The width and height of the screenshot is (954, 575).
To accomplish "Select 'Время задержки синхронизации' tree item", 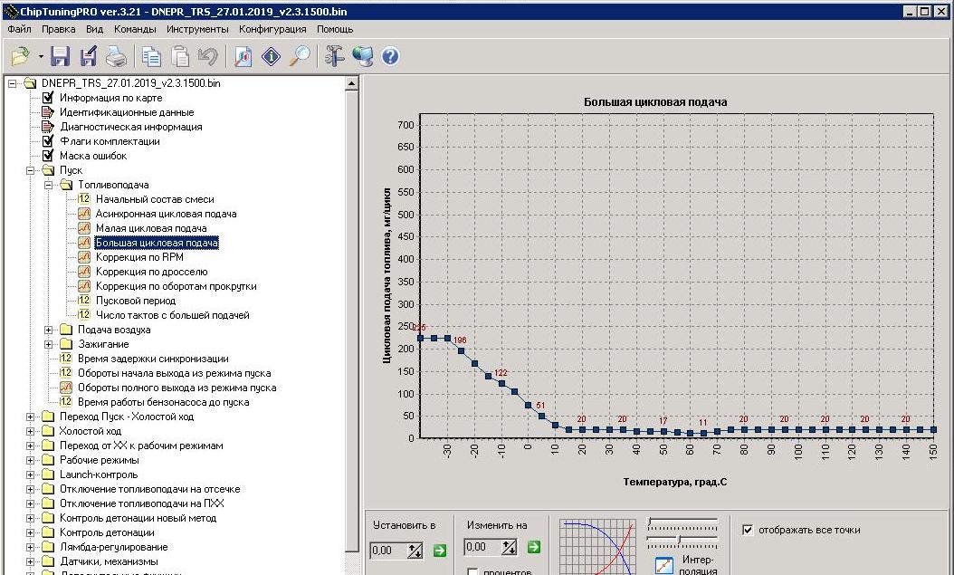I will (x=153, y=359).
